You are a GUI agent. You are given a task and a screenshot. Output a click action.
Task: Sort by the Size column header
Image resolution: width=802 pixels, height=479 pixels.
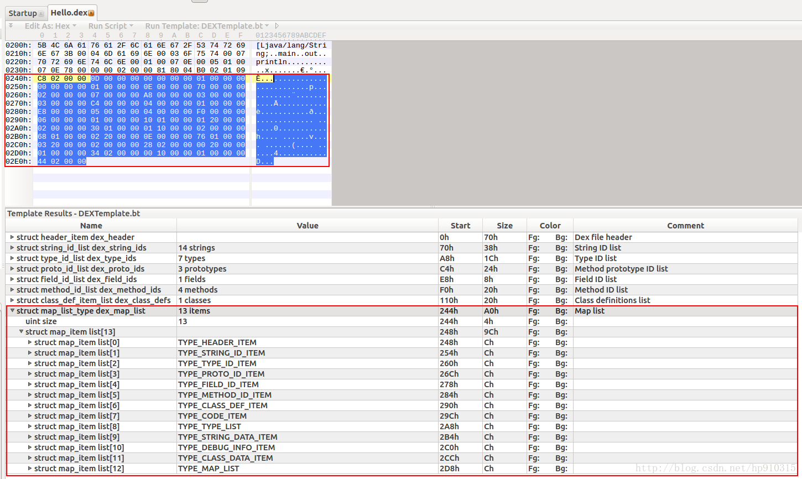pyautogui.click(x=504, y=226)
